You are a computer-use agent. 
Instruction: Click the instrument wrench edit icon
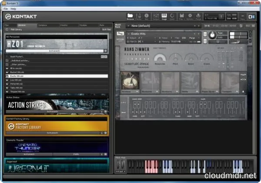120,33
